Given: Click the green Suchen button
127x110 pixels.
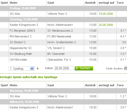Looking at the screenshot, I should pyautogui.click(x=84, y=68).
